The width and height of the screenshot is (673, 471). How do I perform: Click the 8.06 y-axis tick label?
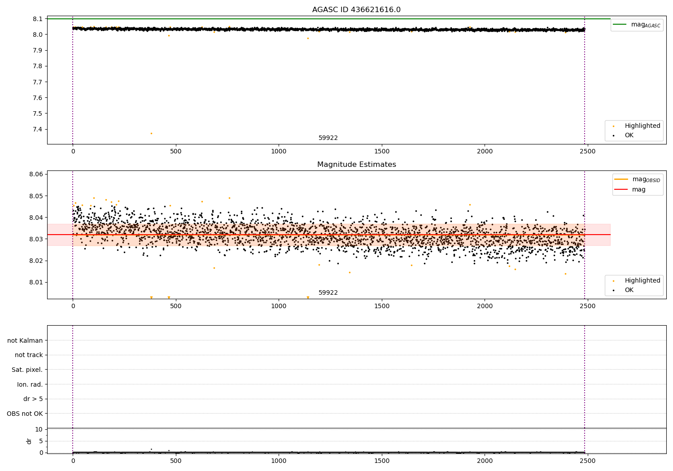(36, 174)
